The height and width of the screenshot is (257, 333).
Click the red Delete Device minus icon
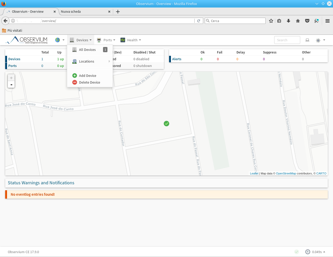(75, 82)
